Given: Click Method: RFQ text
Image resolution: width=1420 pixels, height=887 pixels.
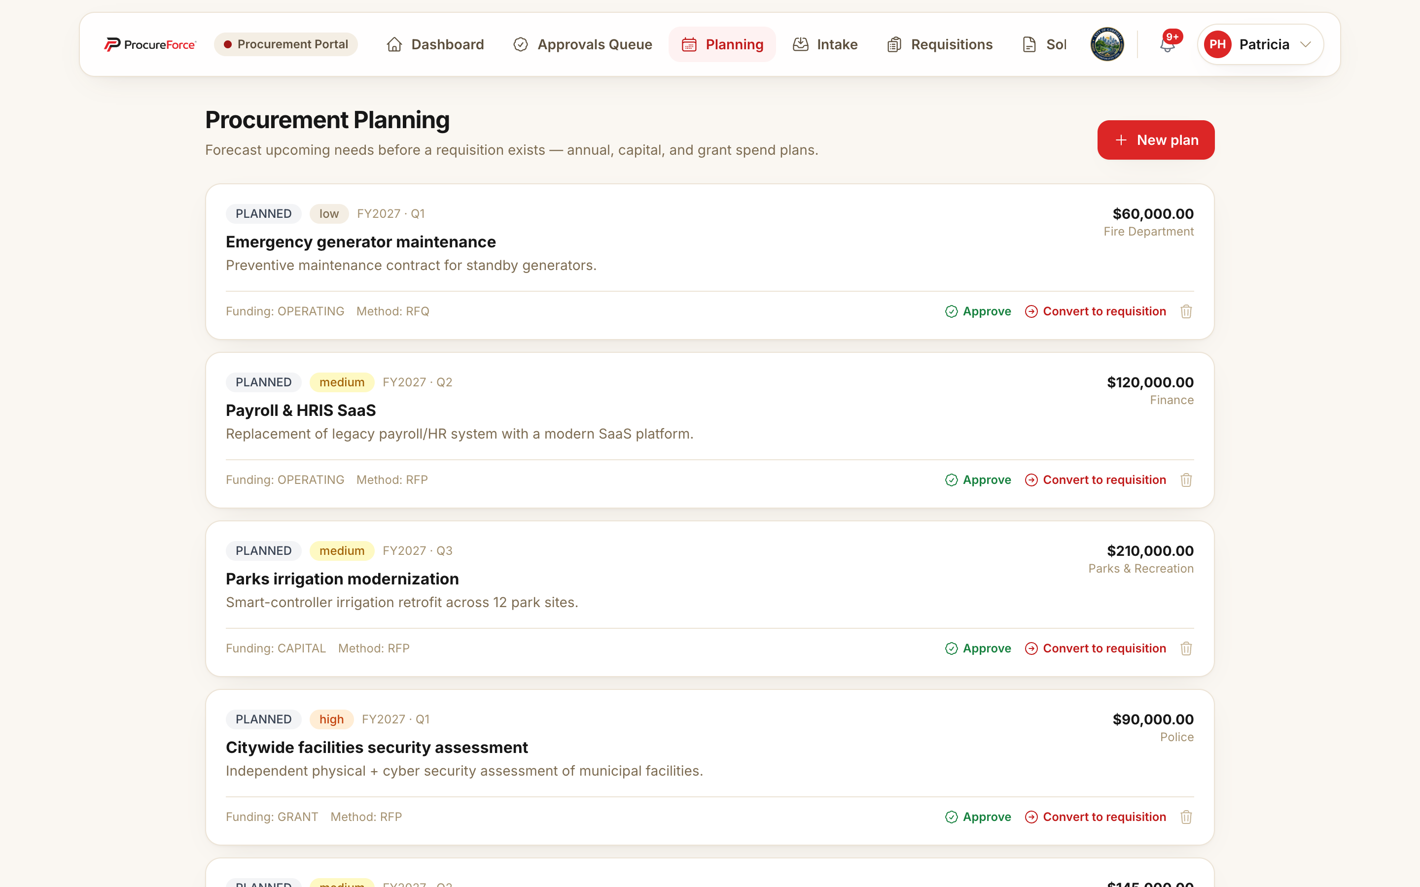Looking at the screenshot, I should [x=392, y=311].
